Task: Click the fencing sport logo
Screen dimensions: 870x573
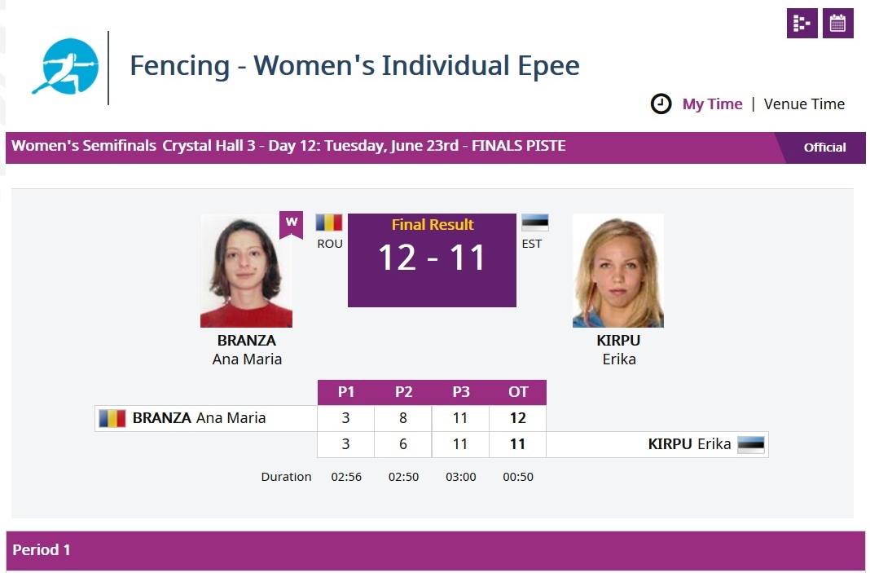Action: click(66, 66)
